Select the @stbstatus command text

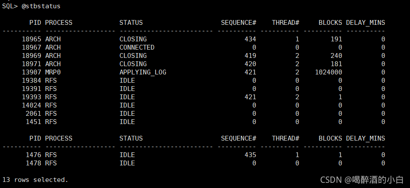point(41,6)
